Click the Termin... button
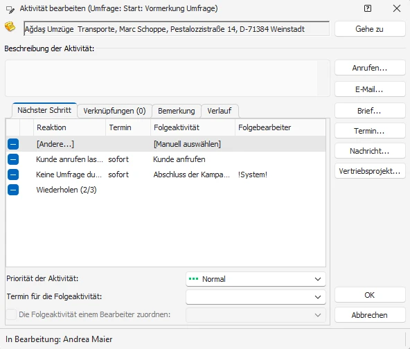 click(370, 131)
